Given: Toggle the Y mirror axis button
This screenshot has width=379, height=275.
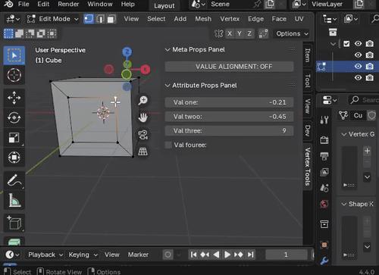Looking at the screenshot, I should 240,33.
